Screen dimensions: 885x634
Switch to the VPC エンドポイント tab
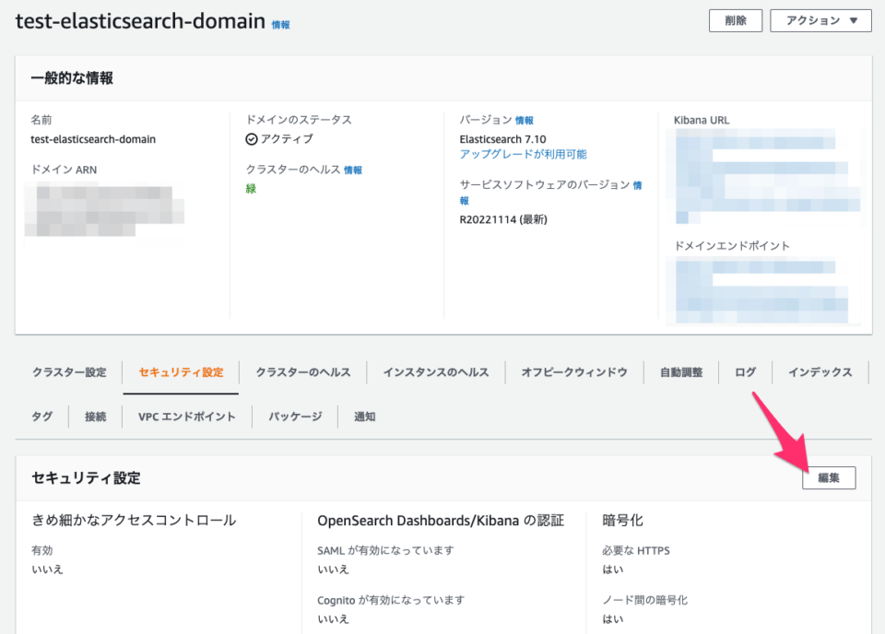(x=187, y=417)
